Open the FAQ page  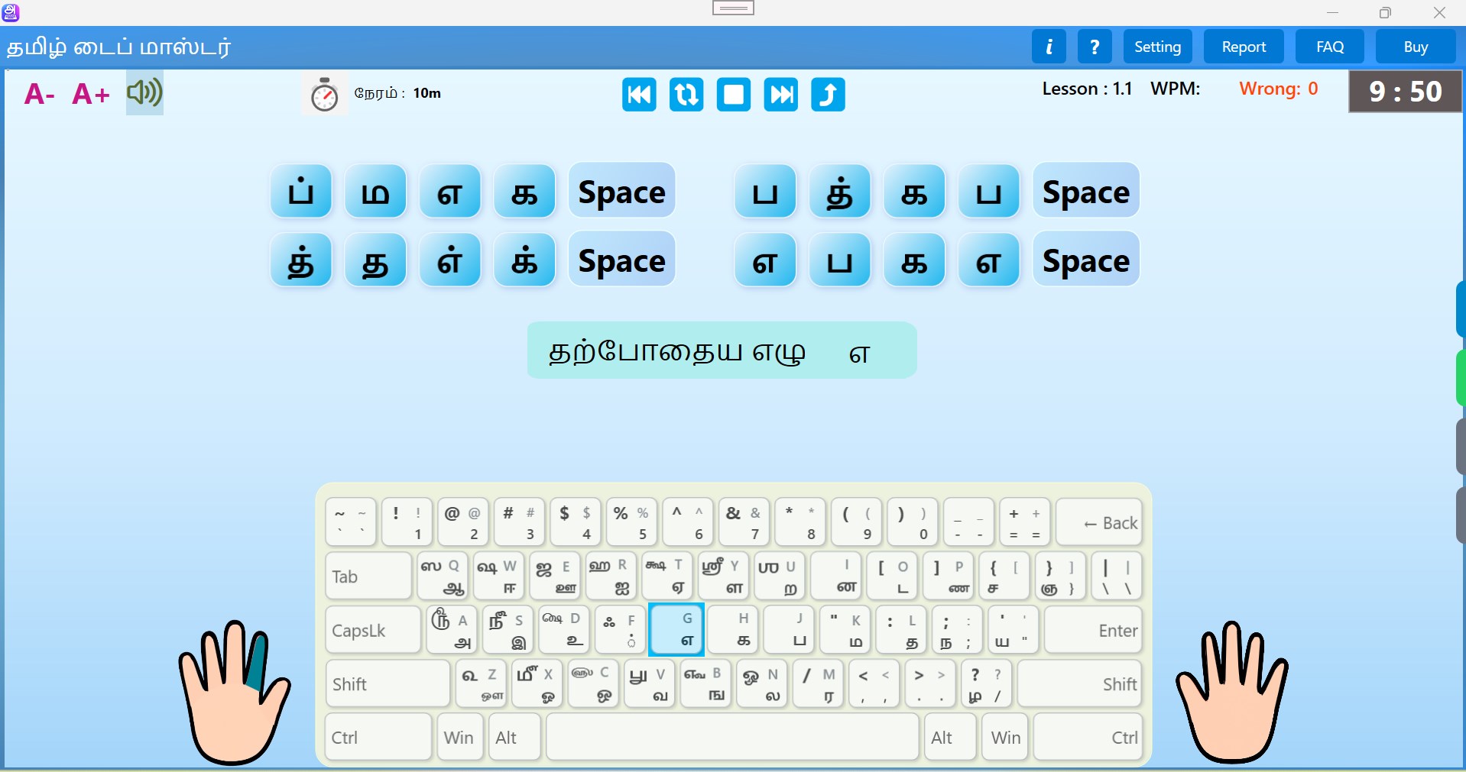pos(1330,47)
